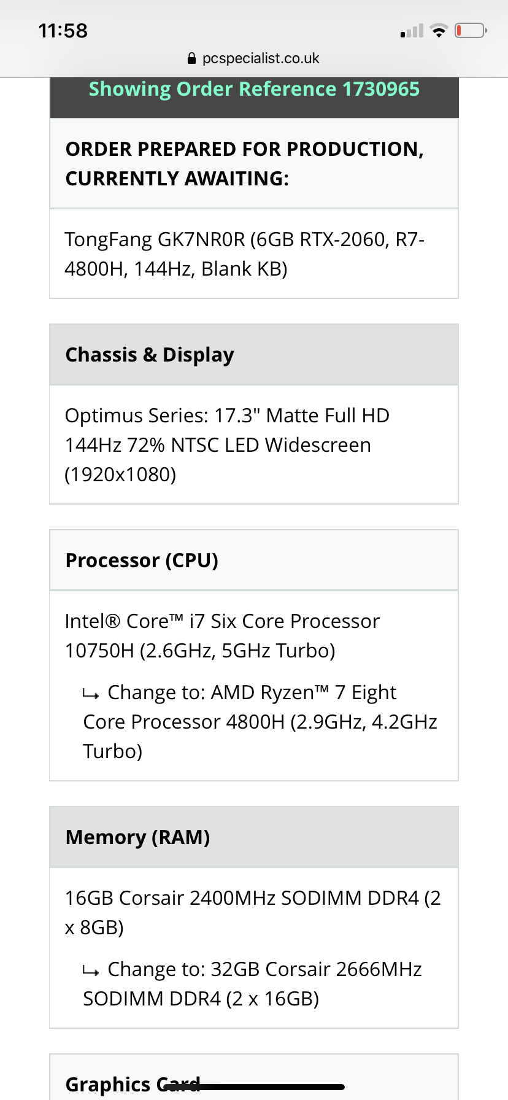Tap the battery status icon
This screenshot has height=1100, width=508.
click(x=471, y=30)
